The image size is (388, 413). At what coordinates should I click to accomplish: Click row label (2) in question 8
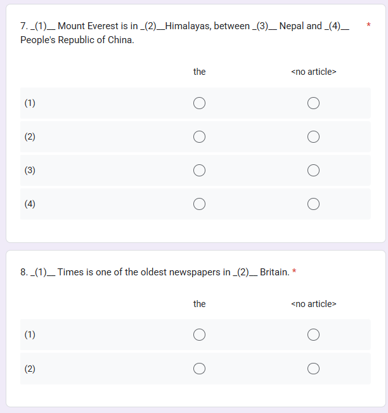pos(30,369)
